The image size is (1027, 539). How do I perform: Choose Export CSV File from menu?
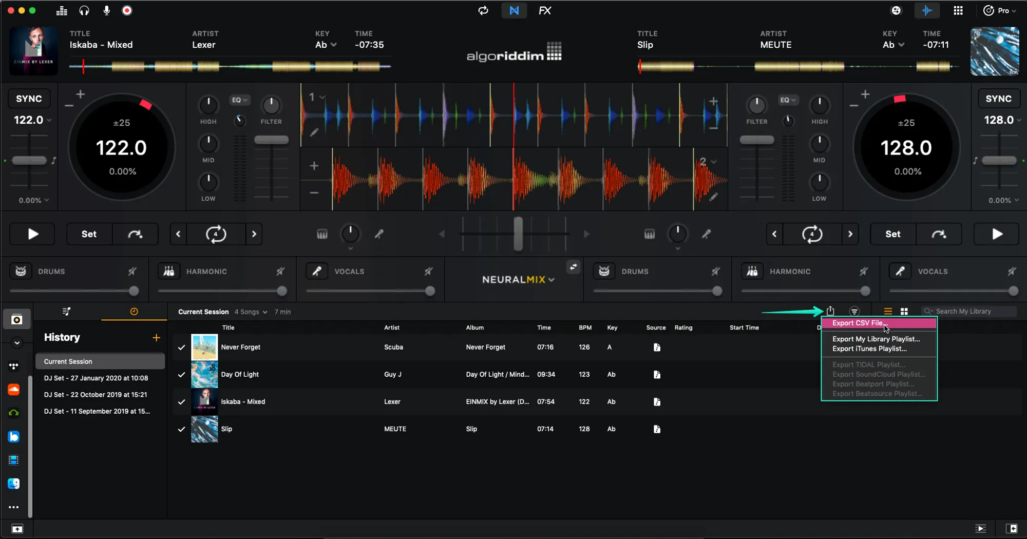click(858, 323)
